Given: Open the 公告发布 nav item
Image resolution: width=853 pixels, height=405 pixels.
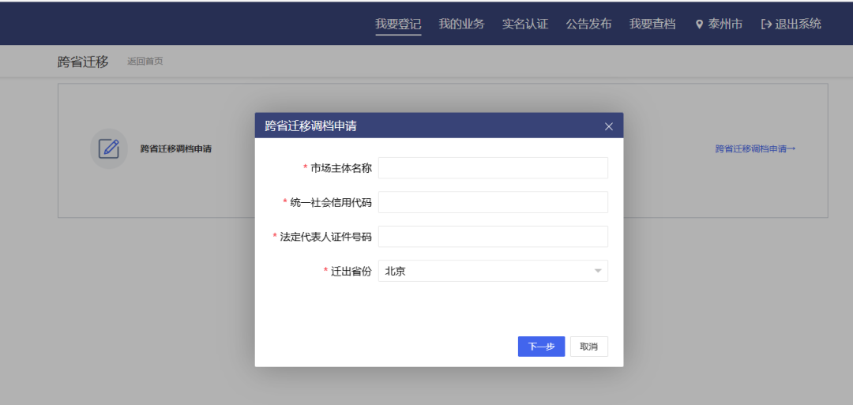Looking at the screenshot, I should (588, 24).
